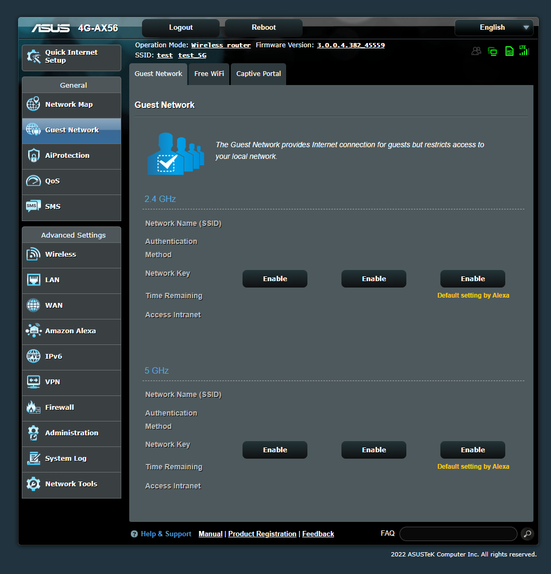Switch to the Captive Portal tab

[258, 74]
